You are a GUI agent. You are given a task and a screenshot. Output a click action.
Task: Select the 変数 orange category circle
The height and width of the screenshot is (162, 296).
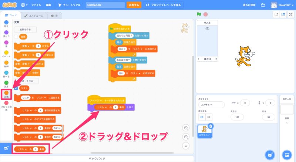click(6, 92)
